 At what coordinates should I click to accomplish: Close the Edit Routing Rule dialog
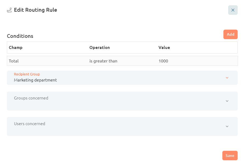[x=233, y=10]
